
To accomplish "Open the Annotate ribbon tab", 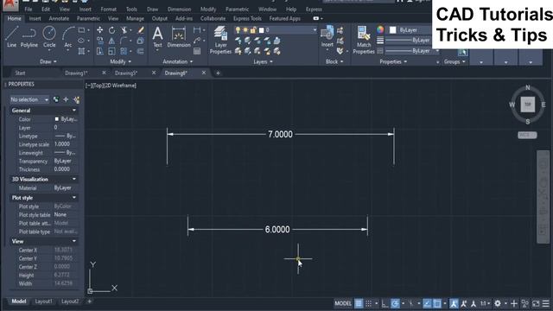I will tap(59, 18).
